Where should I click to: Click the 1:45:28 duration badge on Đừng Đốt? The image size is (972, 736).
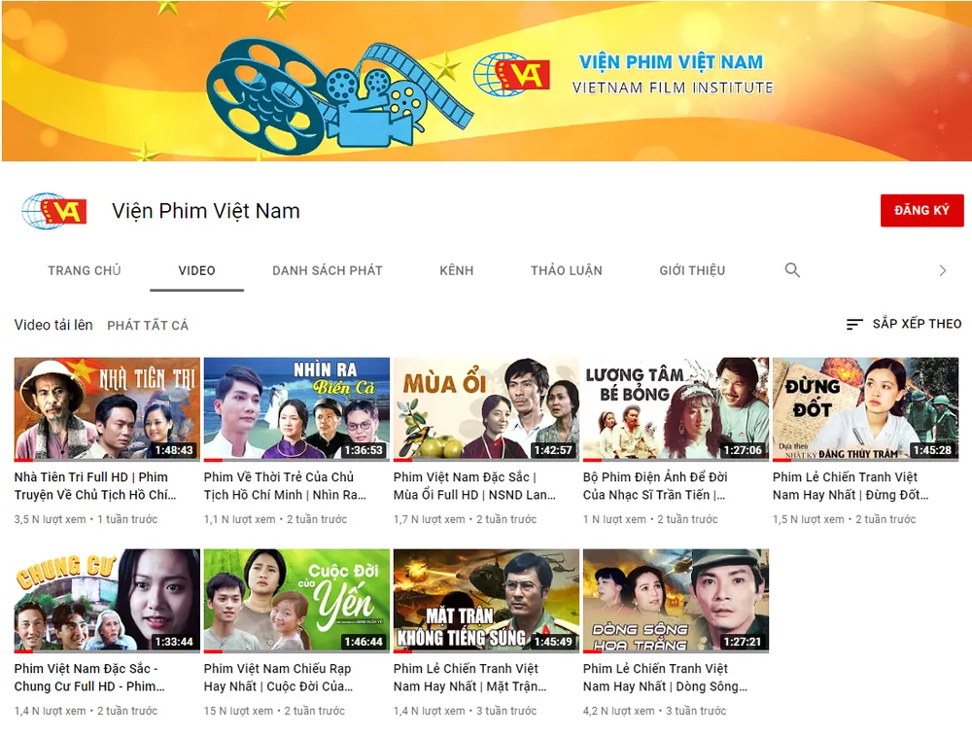tap(931, 450)
